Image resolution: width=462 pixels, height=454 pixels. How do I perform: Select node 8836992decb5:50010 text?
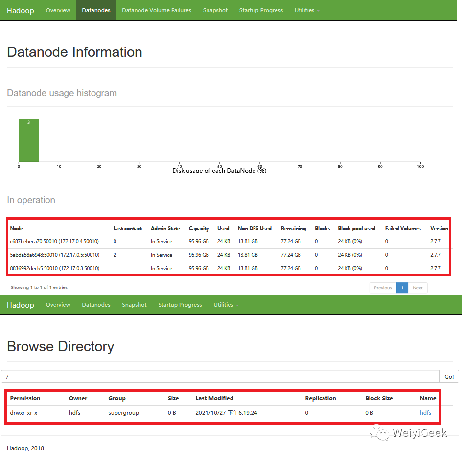[55, 268]
